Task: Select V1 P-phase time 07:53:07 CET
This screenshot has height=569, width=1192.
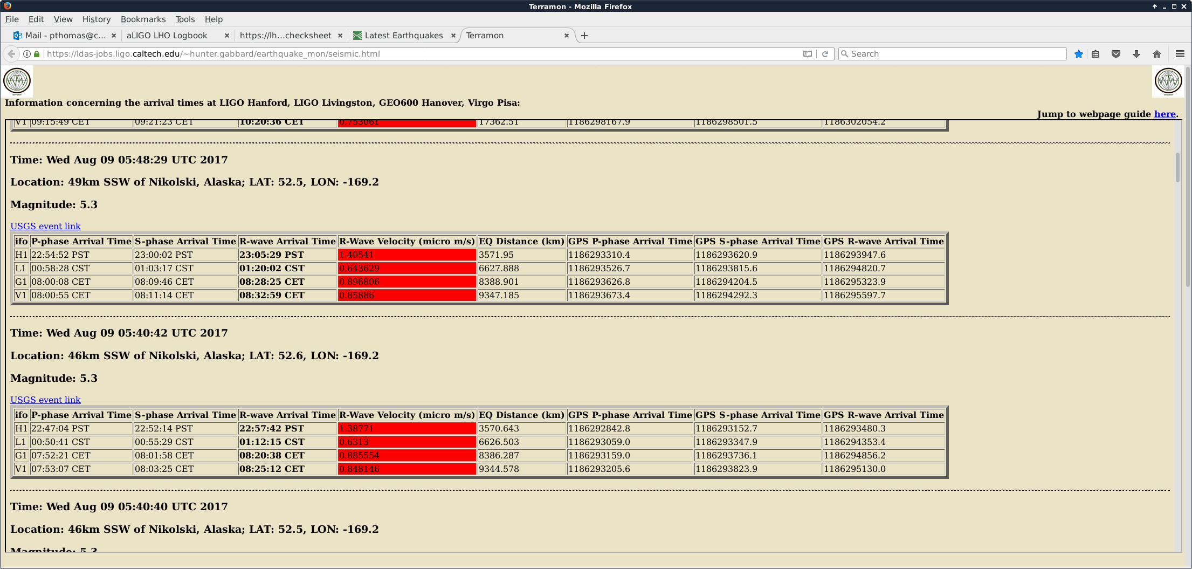Action: (x=61, y=469)
